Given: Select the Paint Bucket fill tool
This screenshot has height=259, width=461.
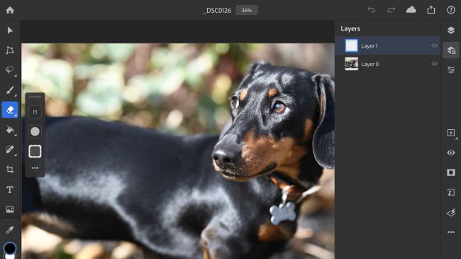Looking at the screenshot, I should click(x=10, y=130).
